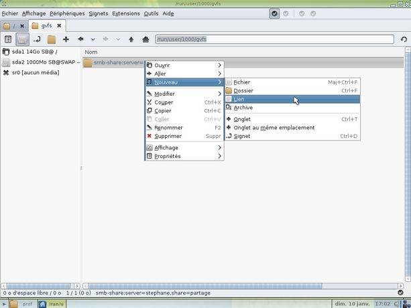The image size is (411, 308).
Task: Open the Signets menu
Action: click(x=99, y=13)
